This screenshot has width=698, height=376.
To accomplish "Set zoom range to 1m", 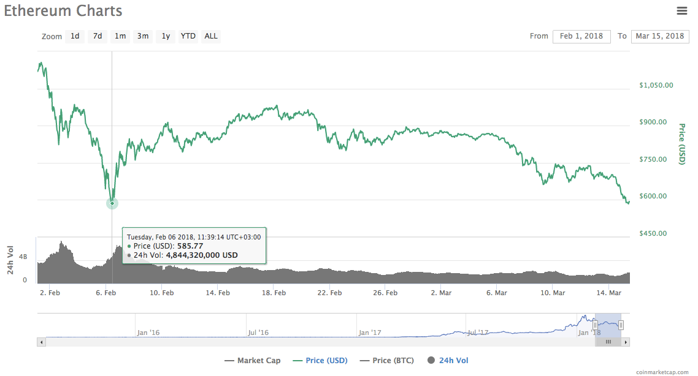I will 120,36.
